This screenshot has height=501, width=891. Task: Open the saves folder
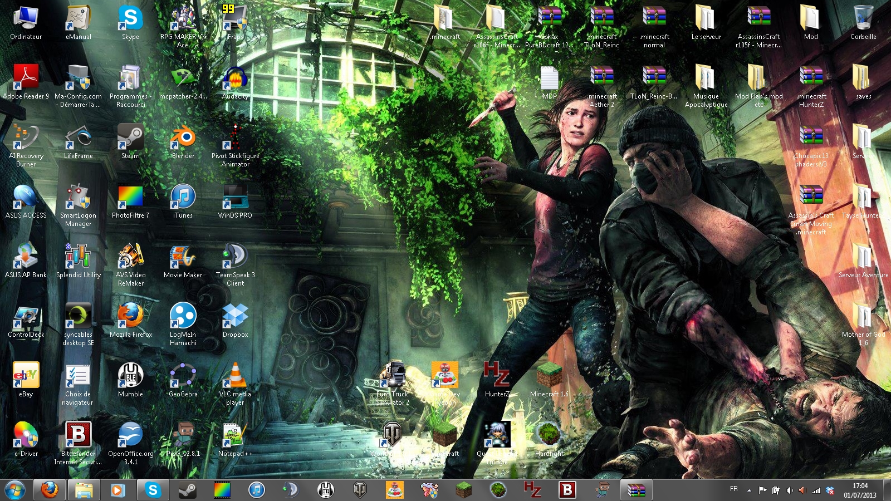(x=863, y=82)
